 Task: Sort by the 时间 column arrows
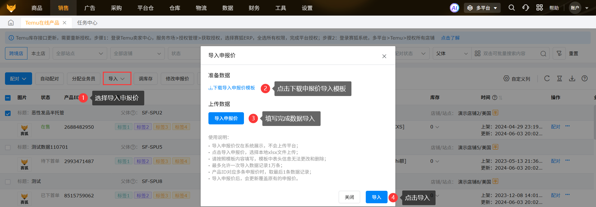click(501, 98)
